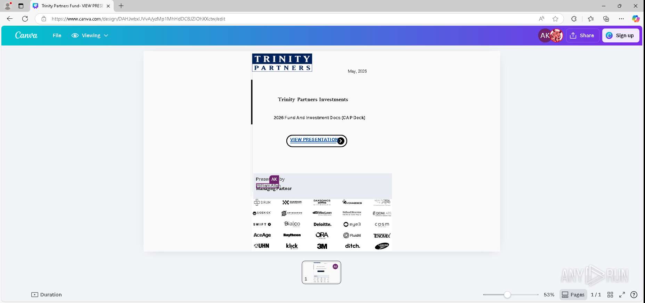Screen dimensions: 645x303
Task: Open the help question mark
Action: [x=634, y=295]
